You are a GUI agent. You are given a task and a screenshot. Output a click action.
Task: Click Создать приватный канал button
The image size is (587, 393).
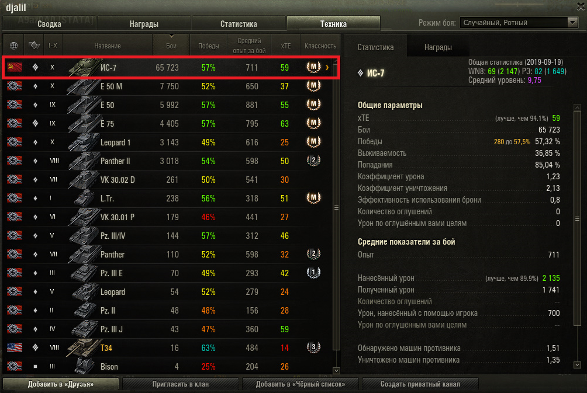point(420,384)
